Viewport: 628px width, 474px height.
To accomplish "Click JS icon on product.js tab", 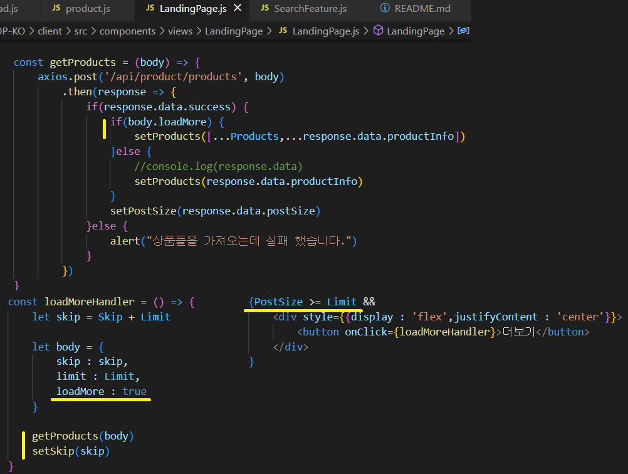I will 56,8.
